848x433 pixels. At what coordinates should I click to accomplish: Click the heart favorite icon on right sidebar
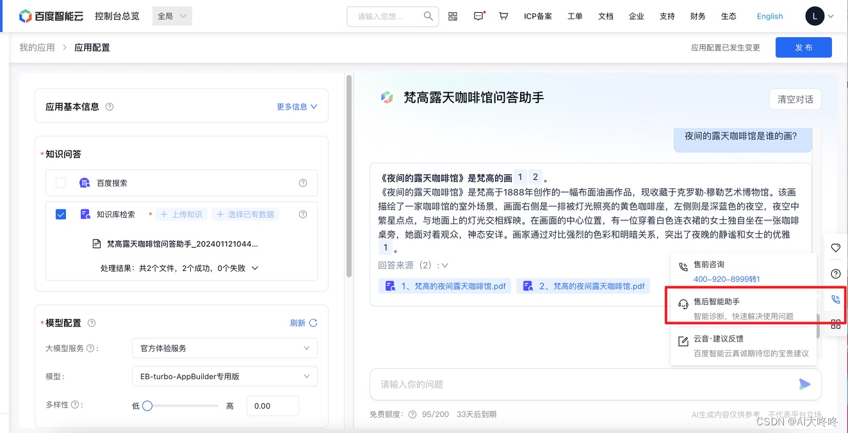pos(835,248)
